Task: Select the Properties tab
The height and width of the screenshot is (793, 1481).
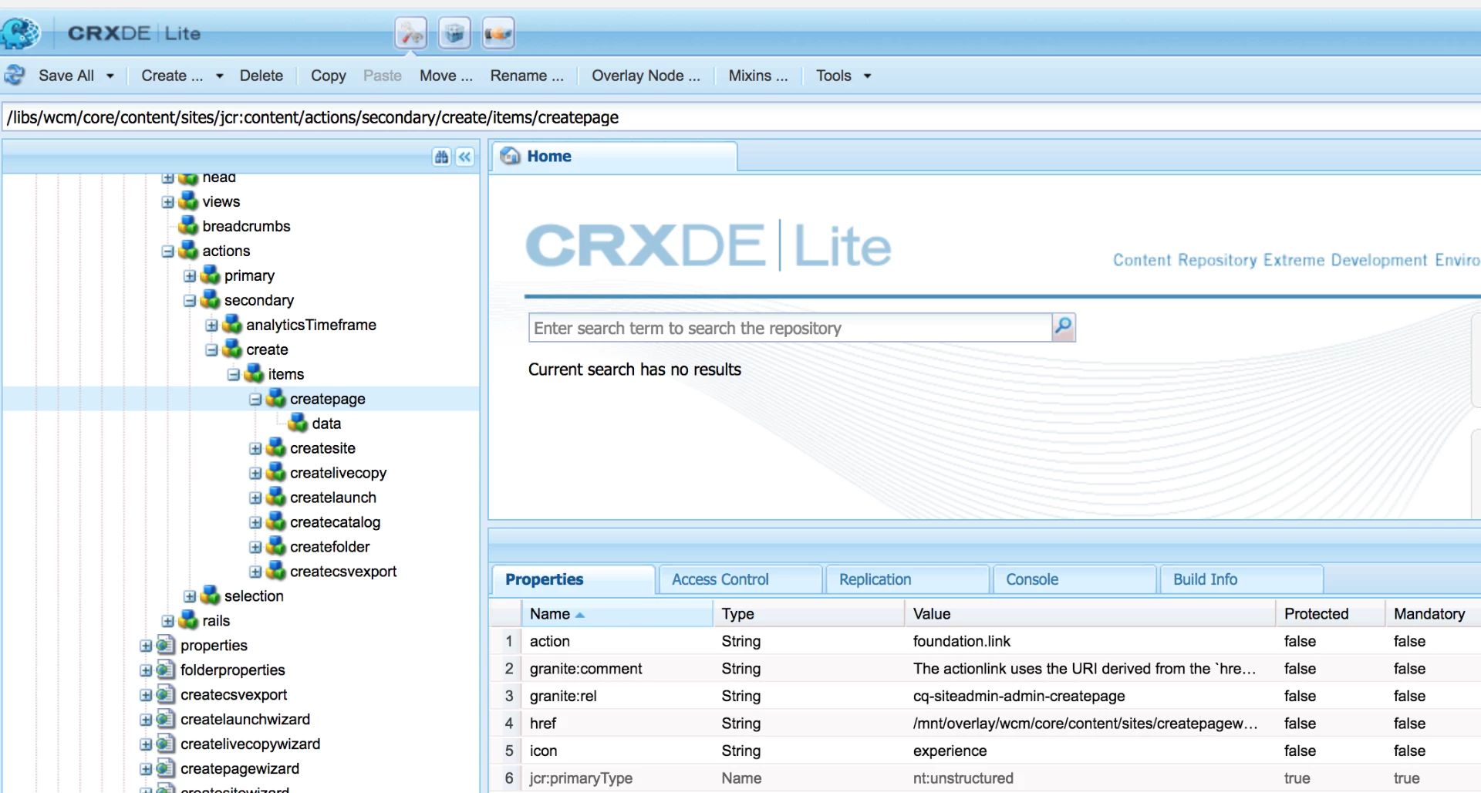Action: click(x=574, y=579)
